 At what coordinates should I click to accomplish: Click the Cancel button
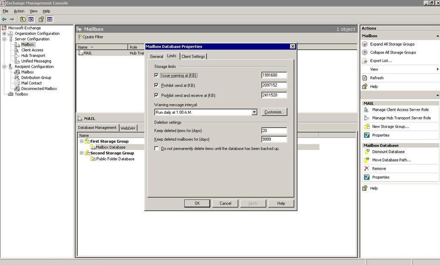tap(225, 203)
